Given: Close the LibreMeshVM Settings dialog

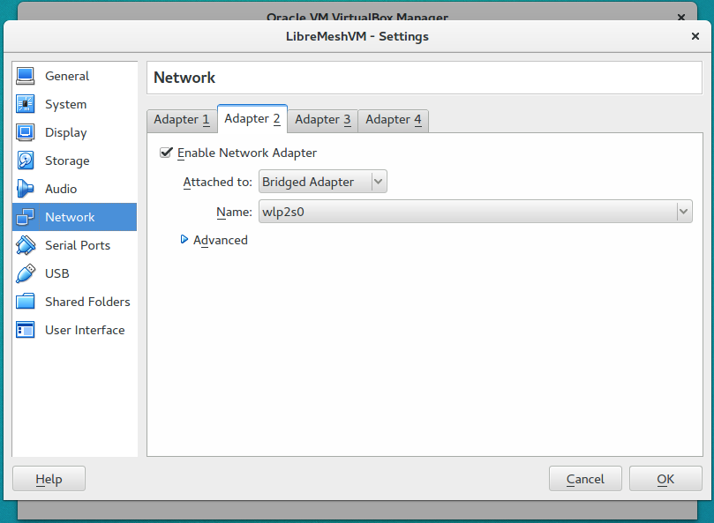Looking at the screenshot, I should click(695, 36).
